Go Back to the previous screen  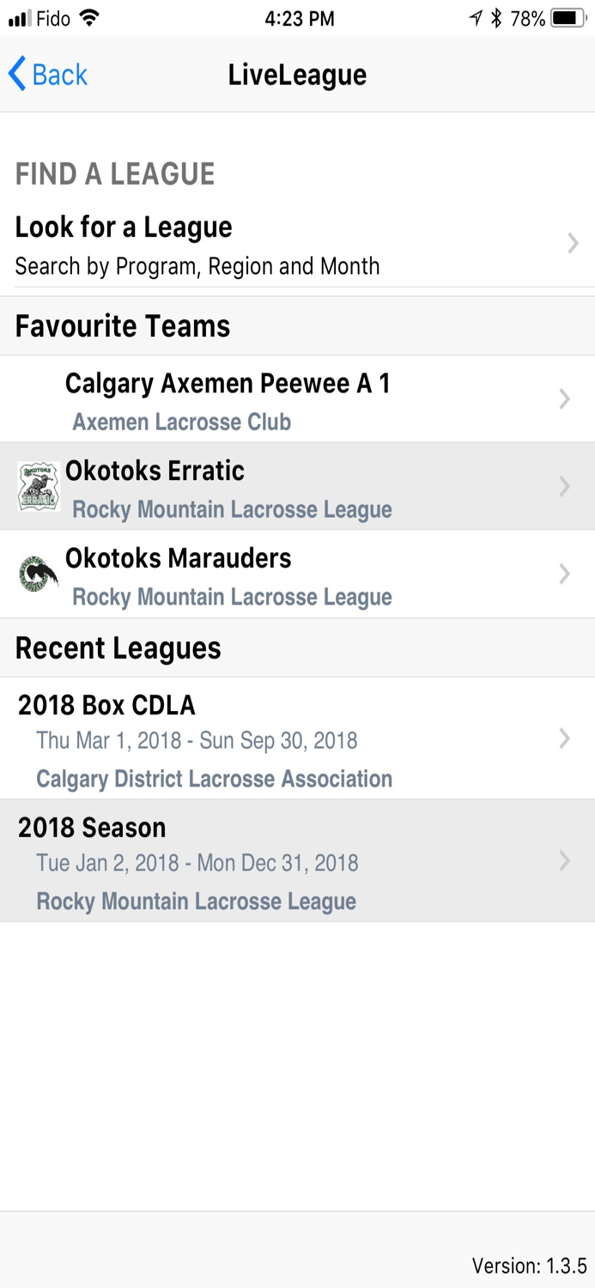[47, 75]
